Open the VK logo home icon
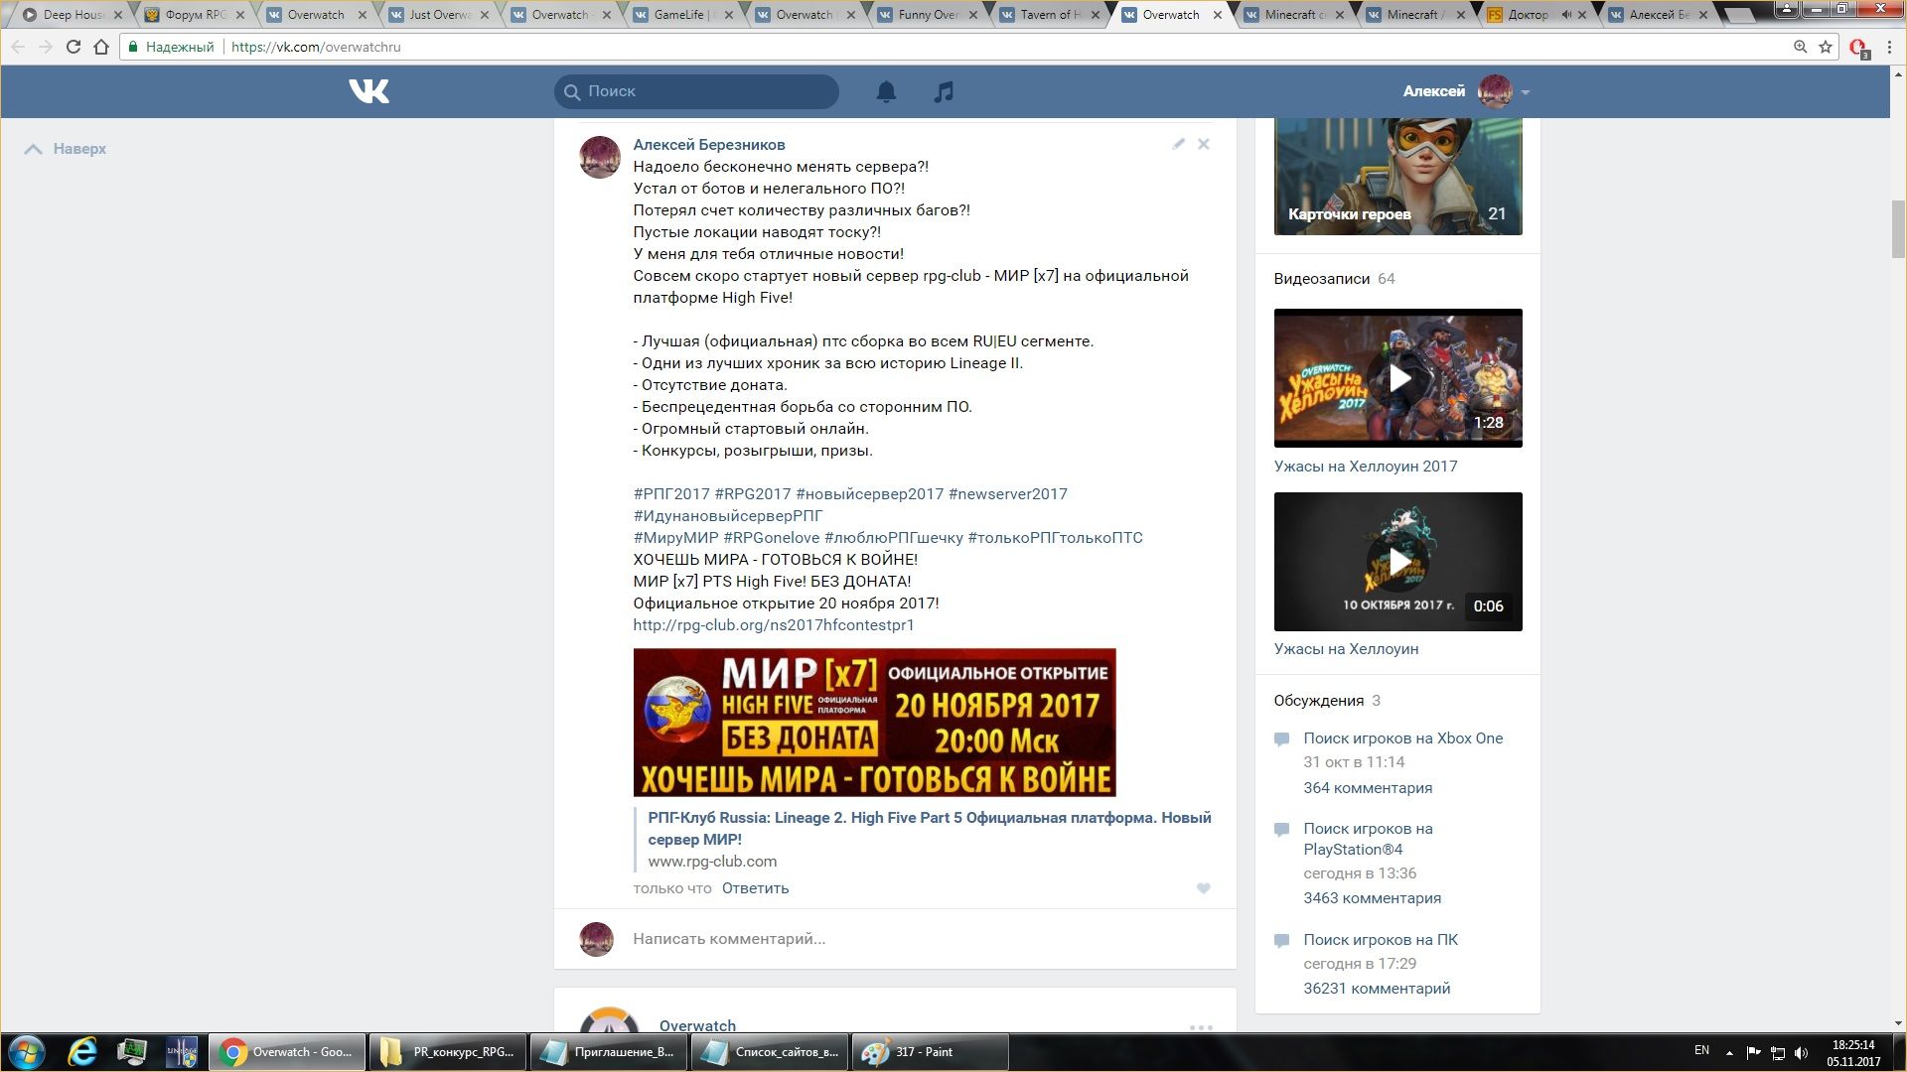The image size is (1907, 1072). pyautogui.click(x=368, y=91)
